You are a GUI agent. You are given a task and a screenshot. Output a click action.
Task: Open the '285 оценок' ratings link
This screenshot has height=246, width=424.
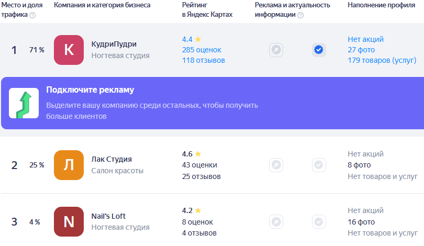(x=202, y=50)
